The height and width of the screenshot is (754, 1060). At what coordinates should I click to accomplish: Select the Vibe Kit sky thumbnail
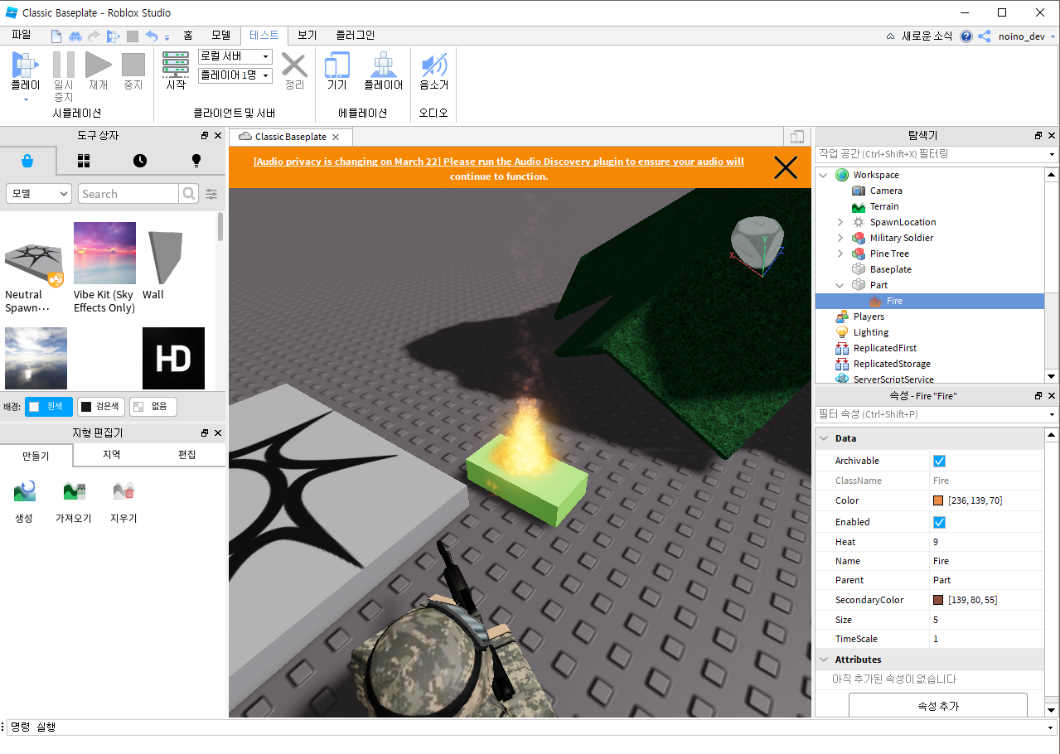[104, 253]
